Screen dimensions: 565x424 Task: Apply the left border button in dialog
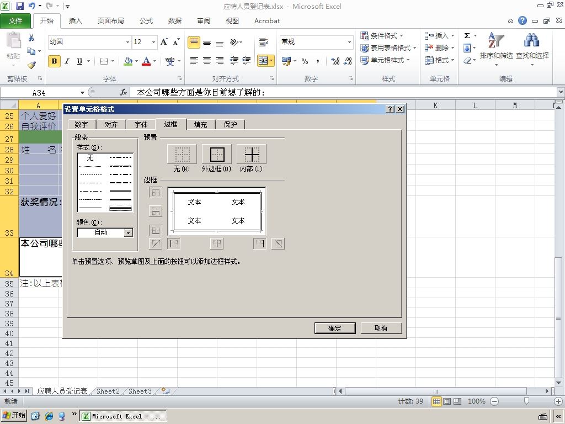click(174, 243)
